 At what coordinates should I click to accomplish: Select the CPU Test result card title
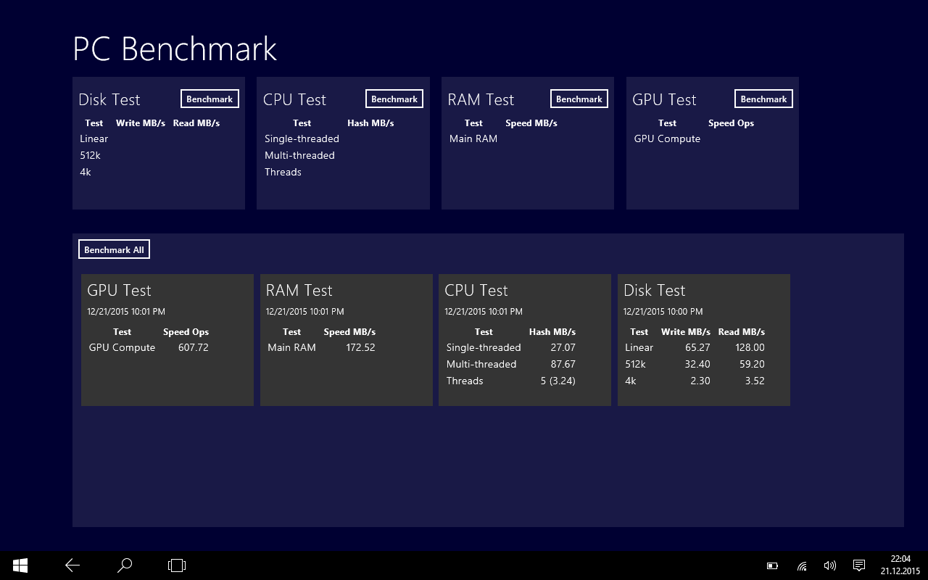pyautogui.click(x=476, y=291)
